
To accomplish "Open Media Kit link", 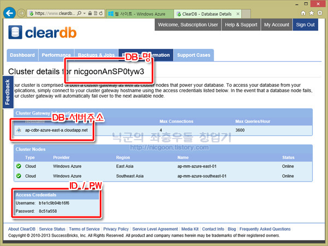I will 190,229.
